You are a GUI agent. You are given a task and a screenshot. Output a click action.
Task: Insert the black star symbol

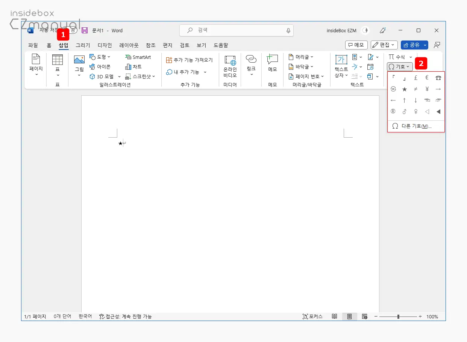[404, 89]
